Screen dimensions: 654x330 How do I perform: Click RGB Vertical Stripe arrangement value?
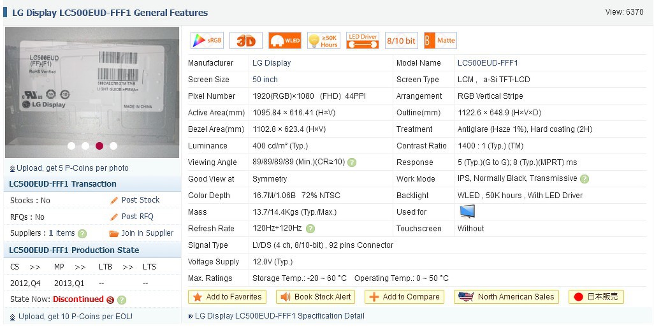(x=490, y=96)
